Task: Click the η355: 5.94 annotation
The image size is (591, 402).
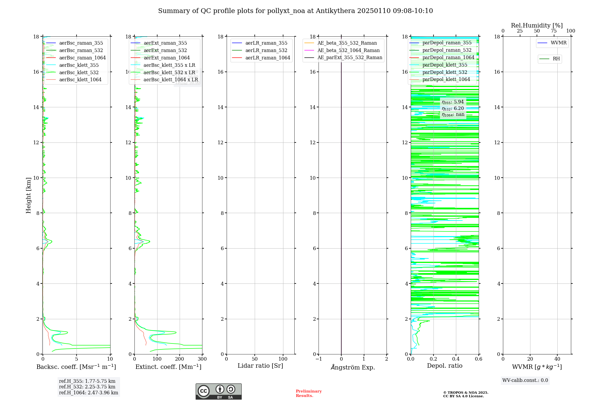Action: (x=453, y=102)
